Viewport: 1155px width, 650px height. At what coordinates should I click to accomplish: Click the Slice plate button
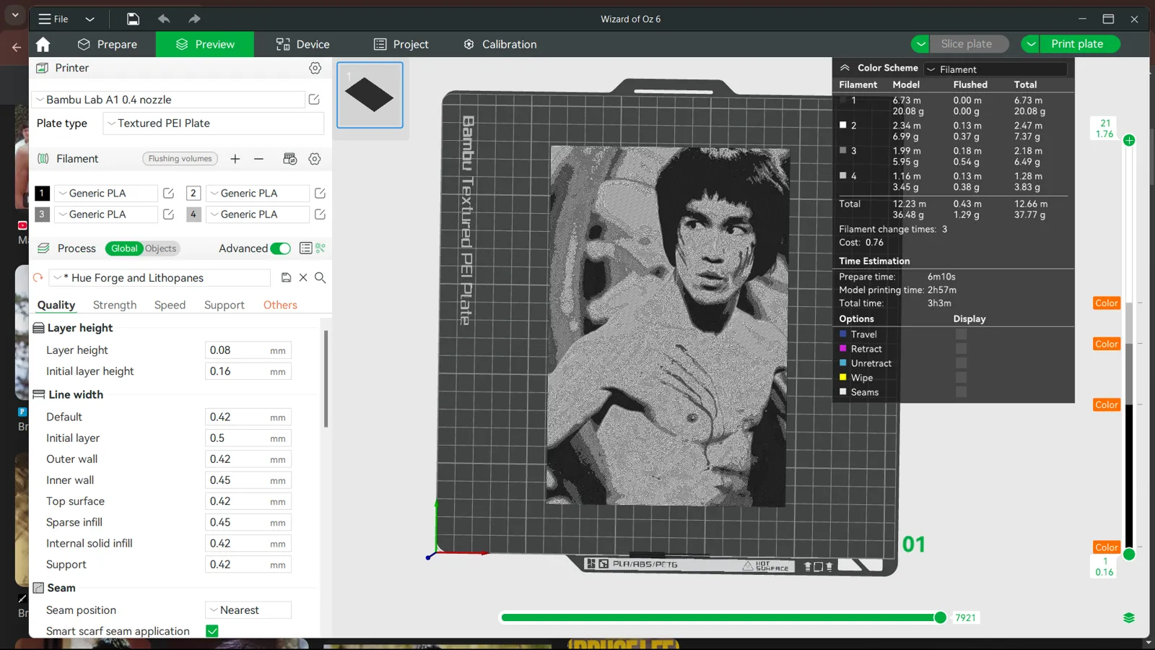(967, 44)
